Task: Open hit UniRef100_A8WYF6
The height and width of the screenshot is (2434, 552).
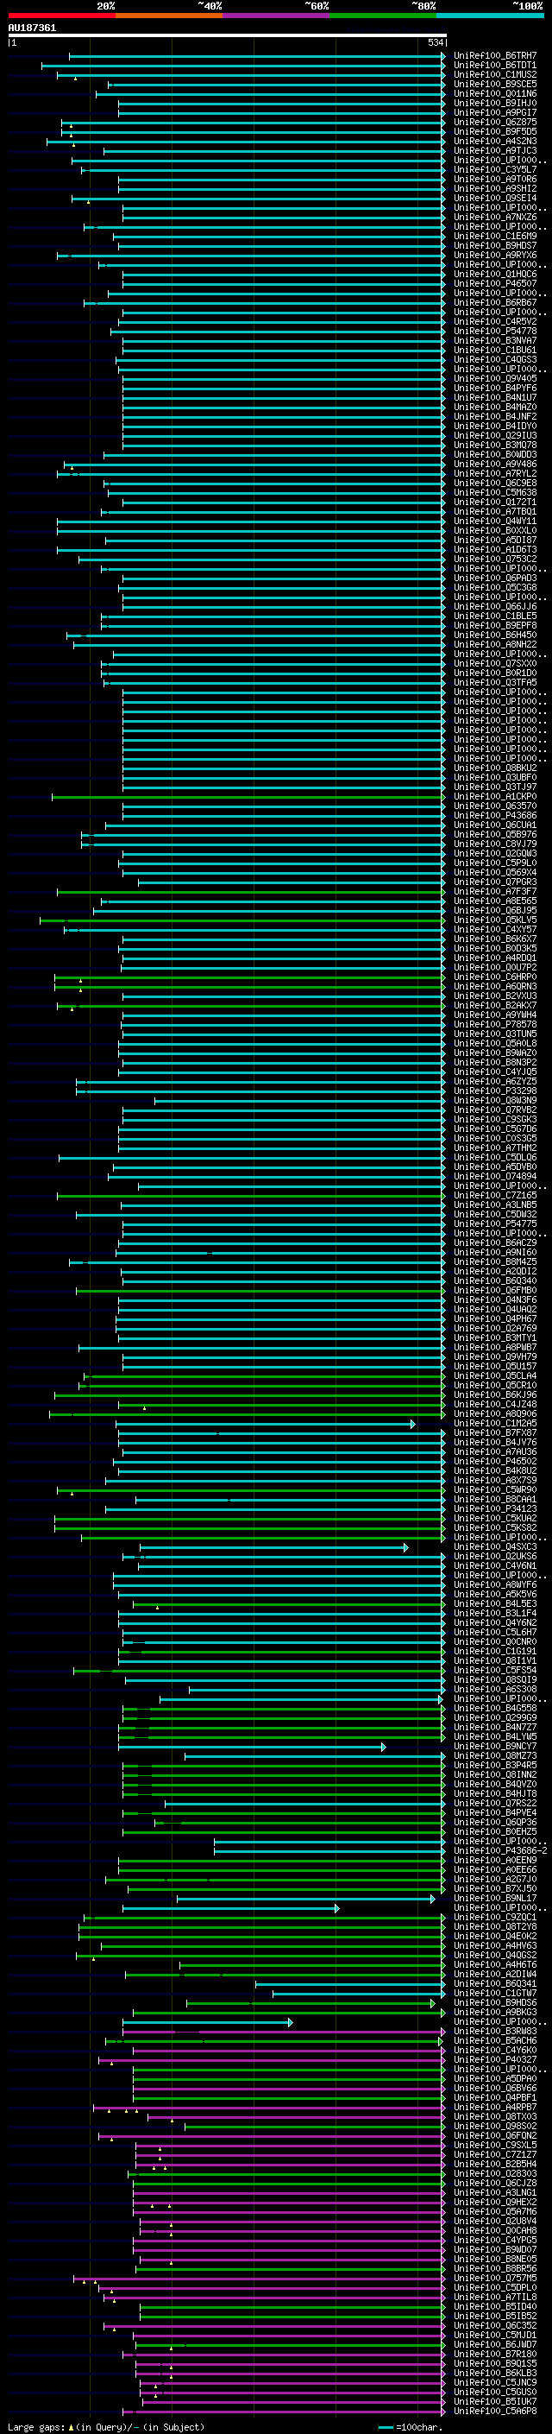Action: coord(495,1584)
